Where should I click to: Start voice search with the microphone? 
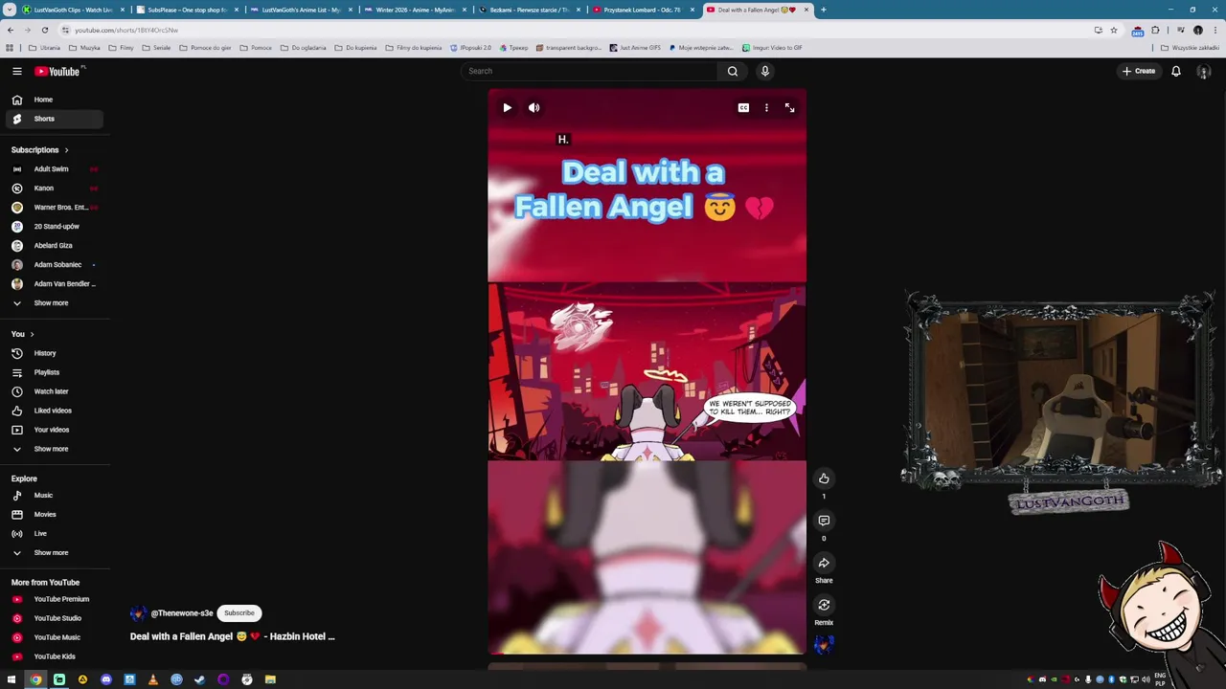click(764, 71)
